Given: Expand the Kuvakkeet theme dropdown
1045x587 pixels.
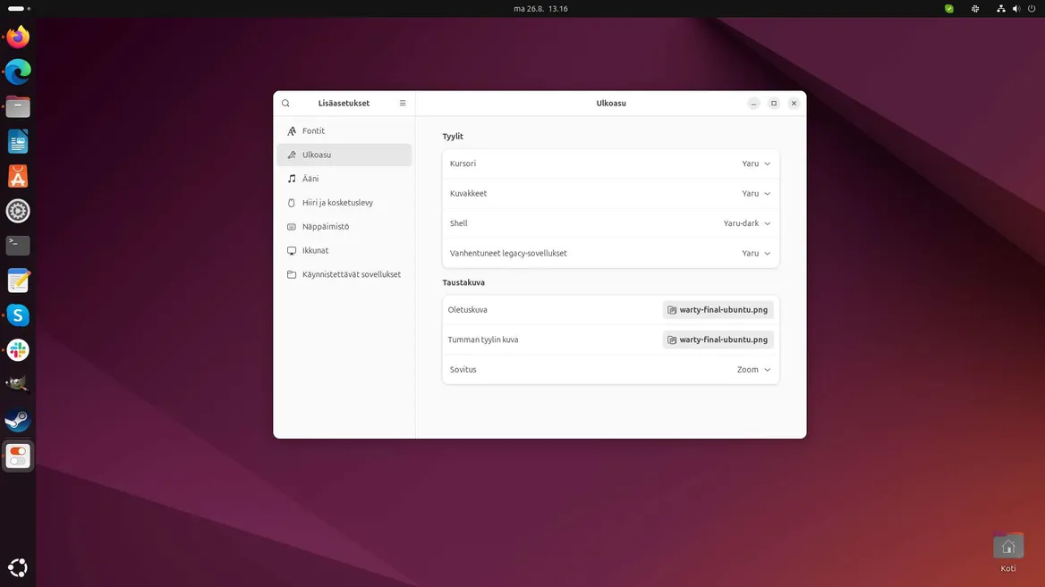Looking at the screenshot, I should [756, 194].
